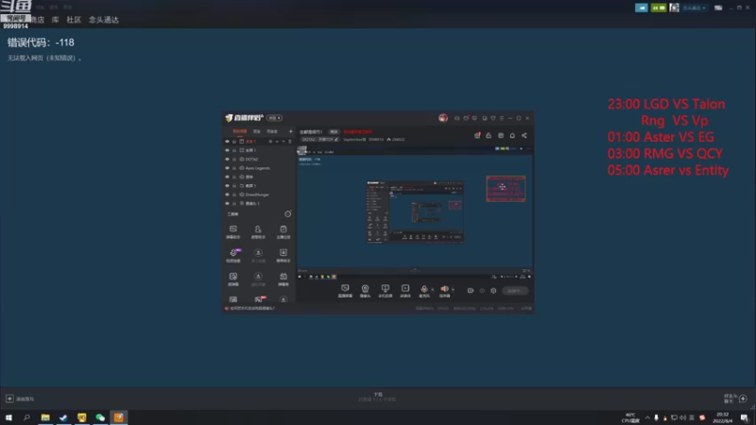The height and width of the screenshot is (425, 756).
Task: Click the 直播屏幕 screen capture button
Action: click(345, 291)
